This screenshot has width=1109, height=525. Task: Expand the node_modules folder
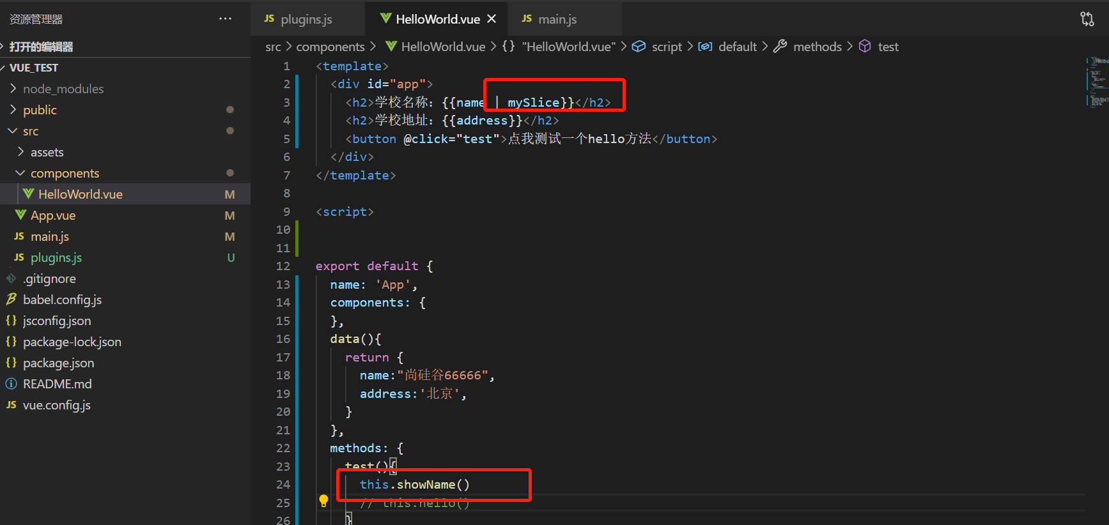tap(125, 89)
